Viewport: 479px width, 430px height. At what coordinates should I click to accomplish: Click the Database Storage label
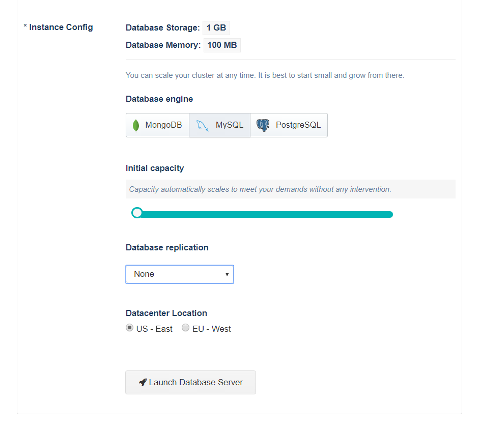pyautogui.click(x=162, y=28)
